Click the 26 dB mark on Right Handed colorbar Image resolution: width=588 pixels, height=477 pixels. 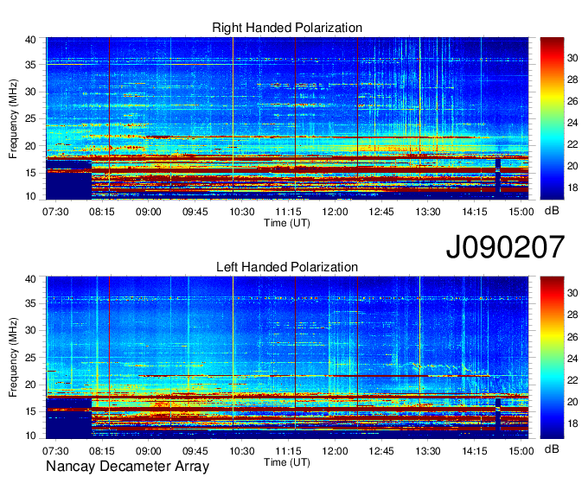click(x=572, y=101)
